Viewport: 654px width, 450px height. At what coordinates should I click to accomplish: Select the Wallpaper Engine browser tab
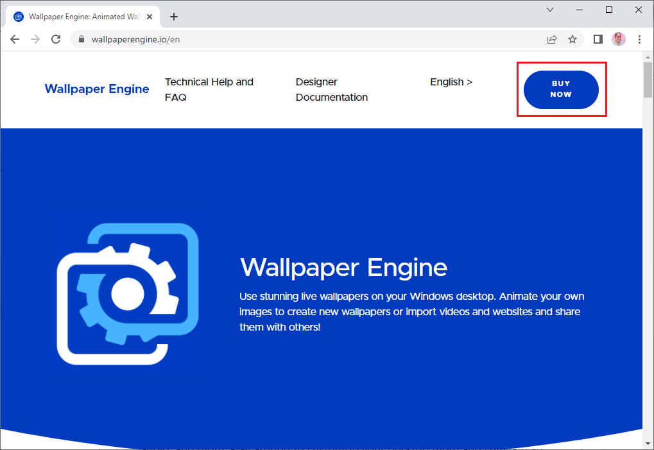click(x=83, y=17)
